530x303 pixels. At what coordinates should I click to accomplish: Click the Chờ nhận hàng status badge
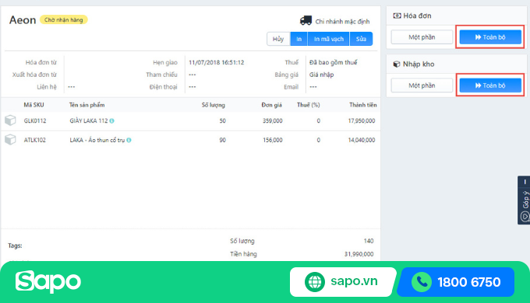[x=64, y=20]
